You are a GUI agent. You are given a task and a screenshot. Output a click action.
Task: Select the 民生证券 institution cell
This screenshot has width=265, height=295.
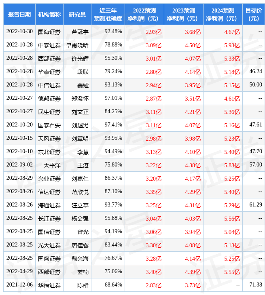[49, 112]
